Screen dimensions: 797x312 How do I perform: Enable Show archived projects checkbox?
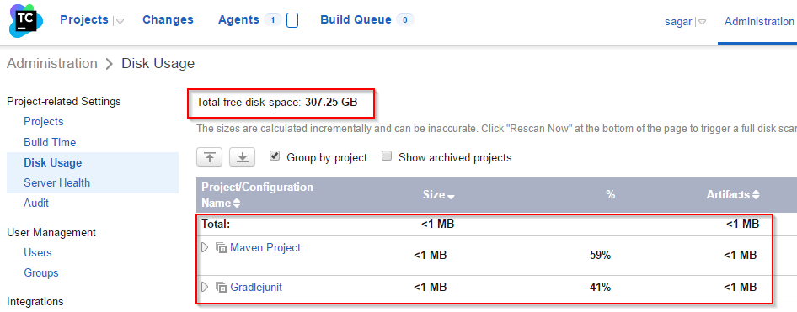[387, 156]
